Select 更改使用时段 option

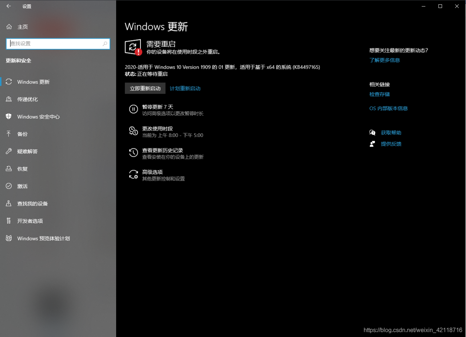point(166,132)
